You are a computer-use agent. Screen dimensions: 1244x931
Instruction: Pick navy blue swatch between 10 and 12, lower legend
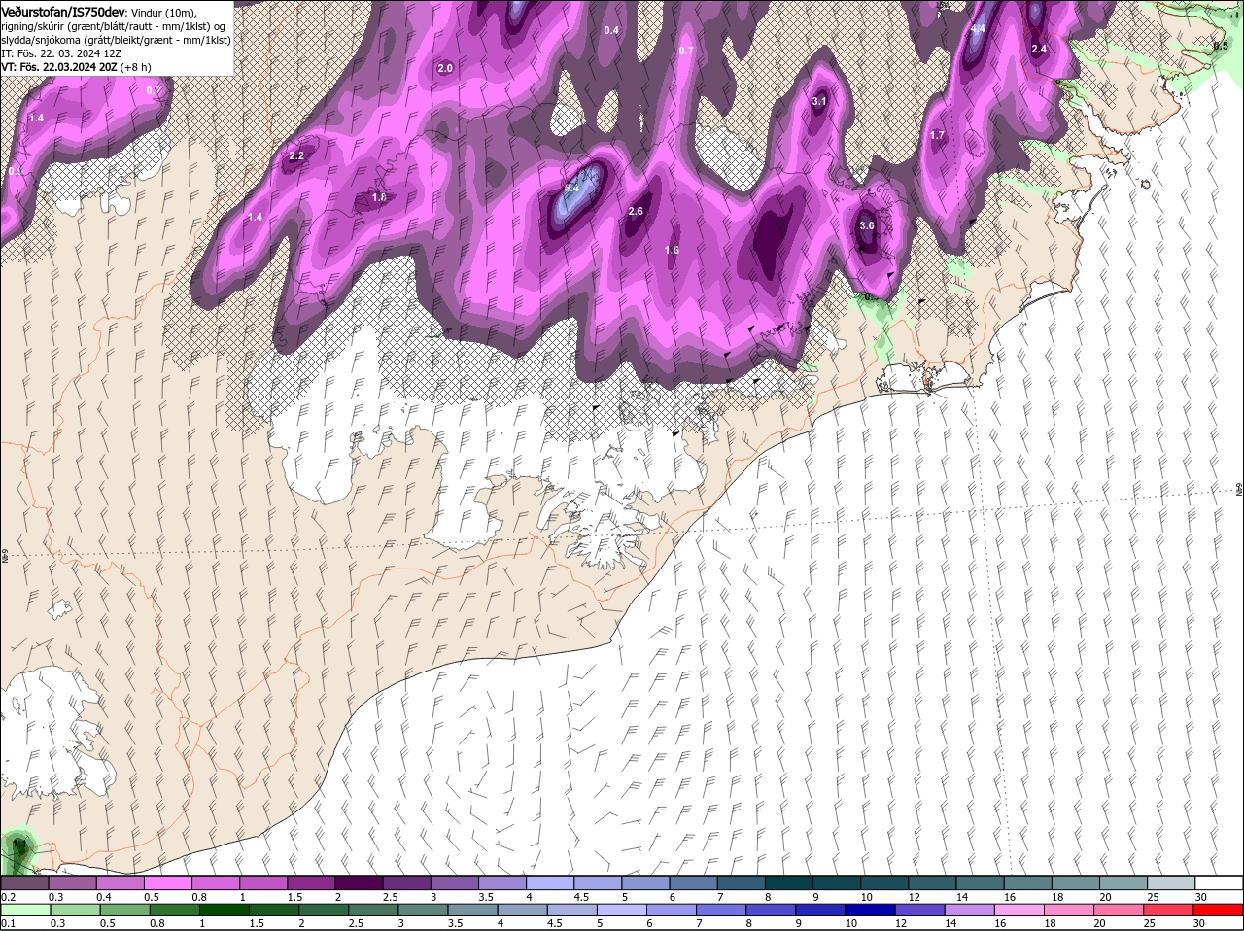click(x=871, y=910)
